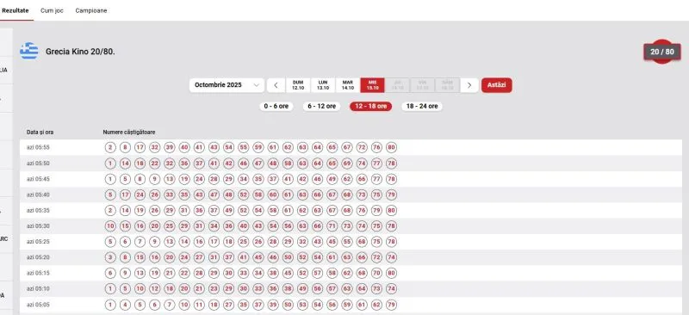
Task: Open the Cum joc tab
Action: pos(52,10)
